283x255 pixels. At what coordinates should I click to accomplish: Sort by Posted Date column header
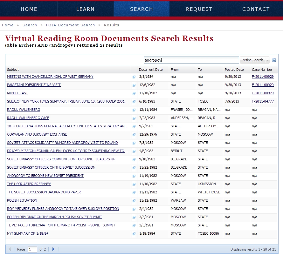click(234, 70)
